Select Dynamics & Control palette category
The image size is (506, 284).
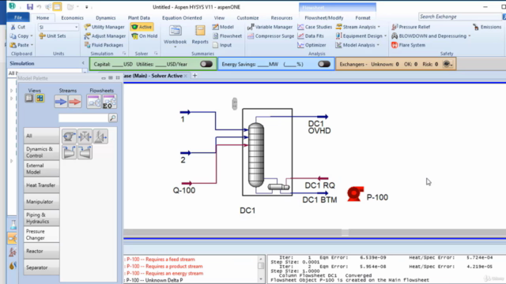pyautogui.click(x=41, y=152)
